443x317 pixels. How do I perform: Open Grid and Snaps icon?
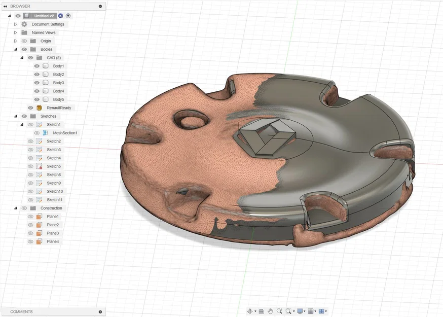pos(311,311)
